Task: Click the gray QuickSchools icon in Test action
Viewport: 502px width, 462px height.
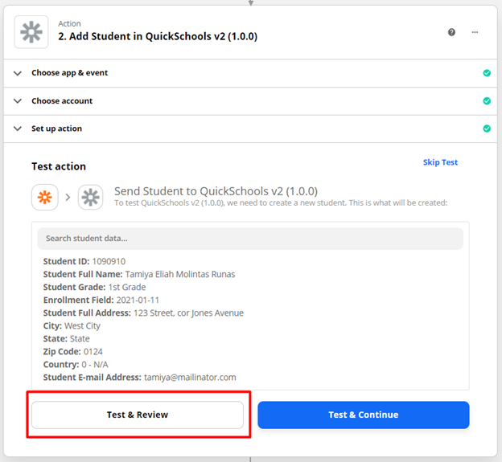Action: click(x=91, y=198)
